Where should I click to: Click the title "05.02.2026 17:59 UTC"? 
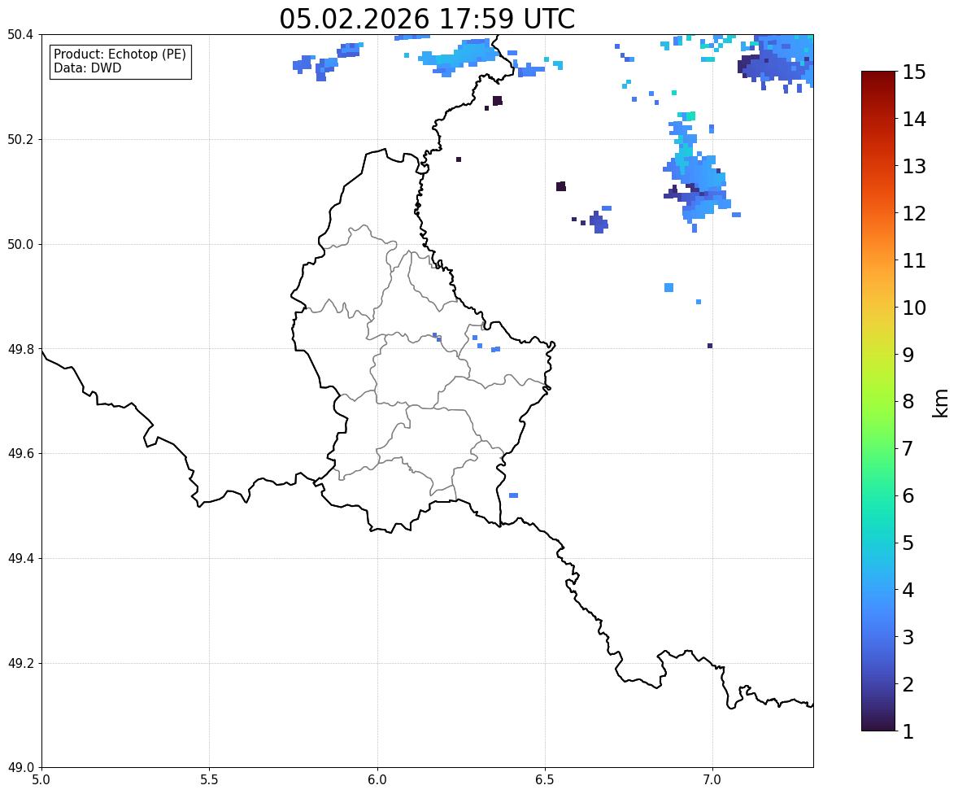coord(427,19)
